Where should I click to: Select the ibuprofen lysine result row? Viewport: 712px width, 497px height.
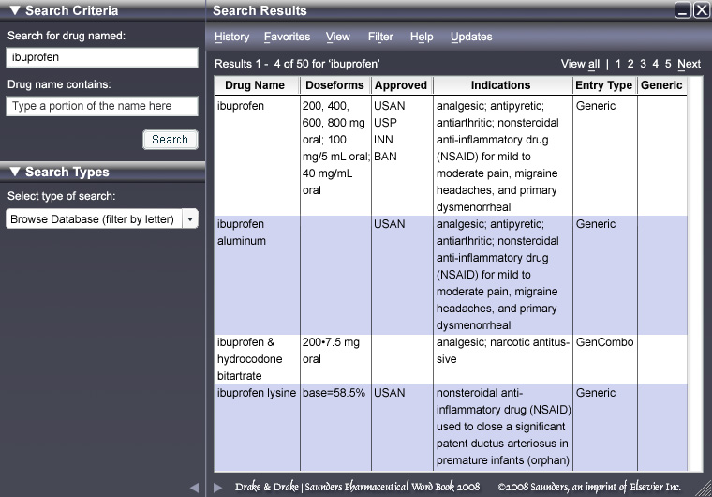pyautogui.click(x=256, y=393)
